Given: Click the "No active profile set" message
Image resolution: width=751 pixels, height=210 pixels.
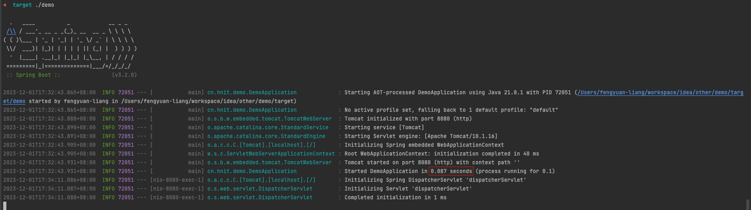Looking at the screenshot, I should pos(451,110).
